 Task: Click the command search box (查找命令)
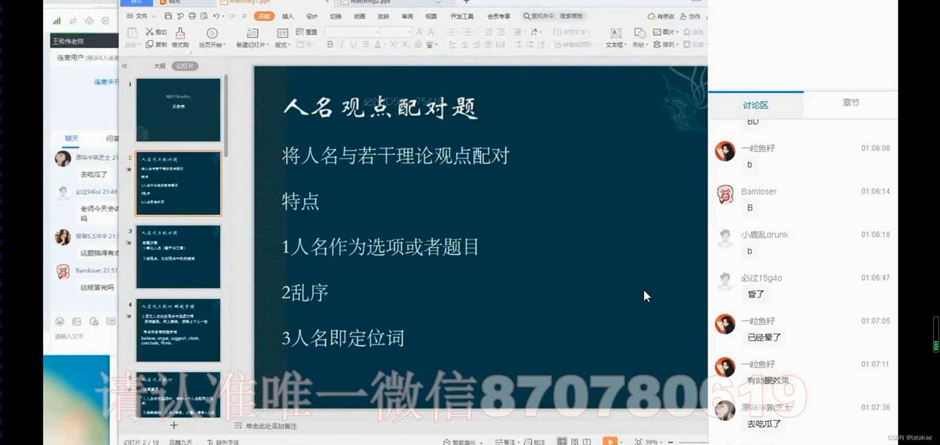tap(554, 16)
